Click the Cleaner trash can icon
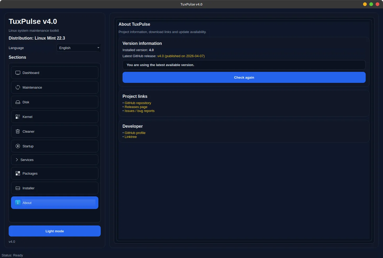 pyautogui.click(x=18, y=131)
